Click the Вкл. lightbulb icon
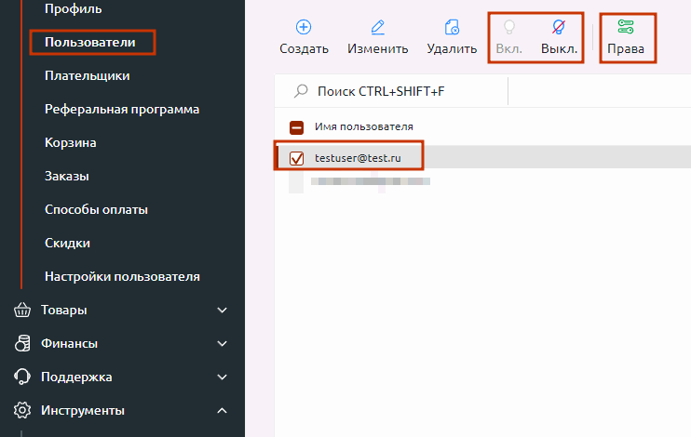 click(x=508, y=27)
